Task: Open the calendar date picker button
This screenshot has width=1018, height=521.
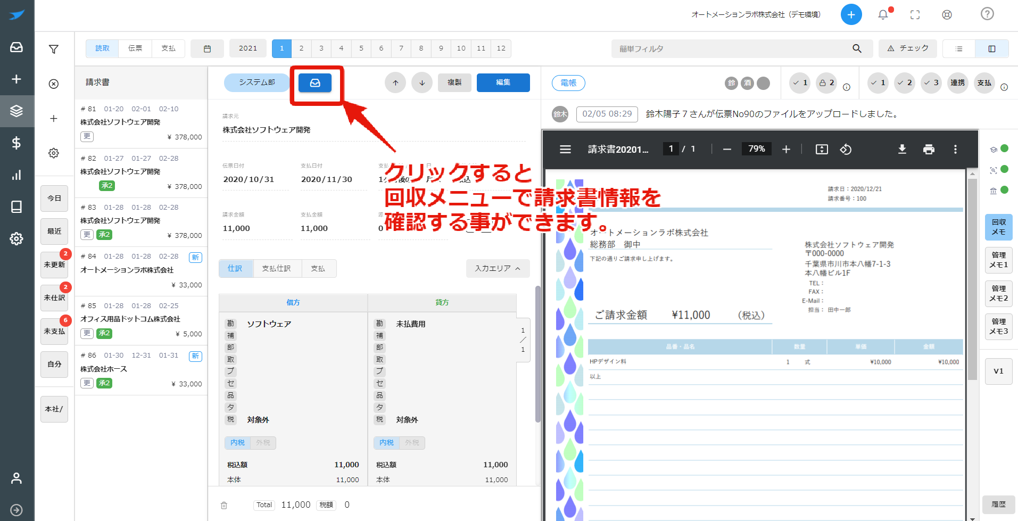Action: 207,48
